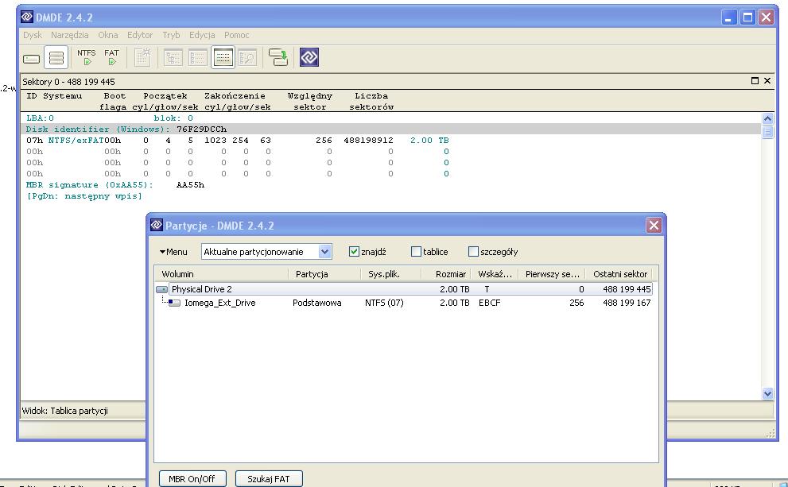The width and height of the screenshot is (788, 487).
Task: Click the LBA:0 label
Action: [x=41, y=118]
